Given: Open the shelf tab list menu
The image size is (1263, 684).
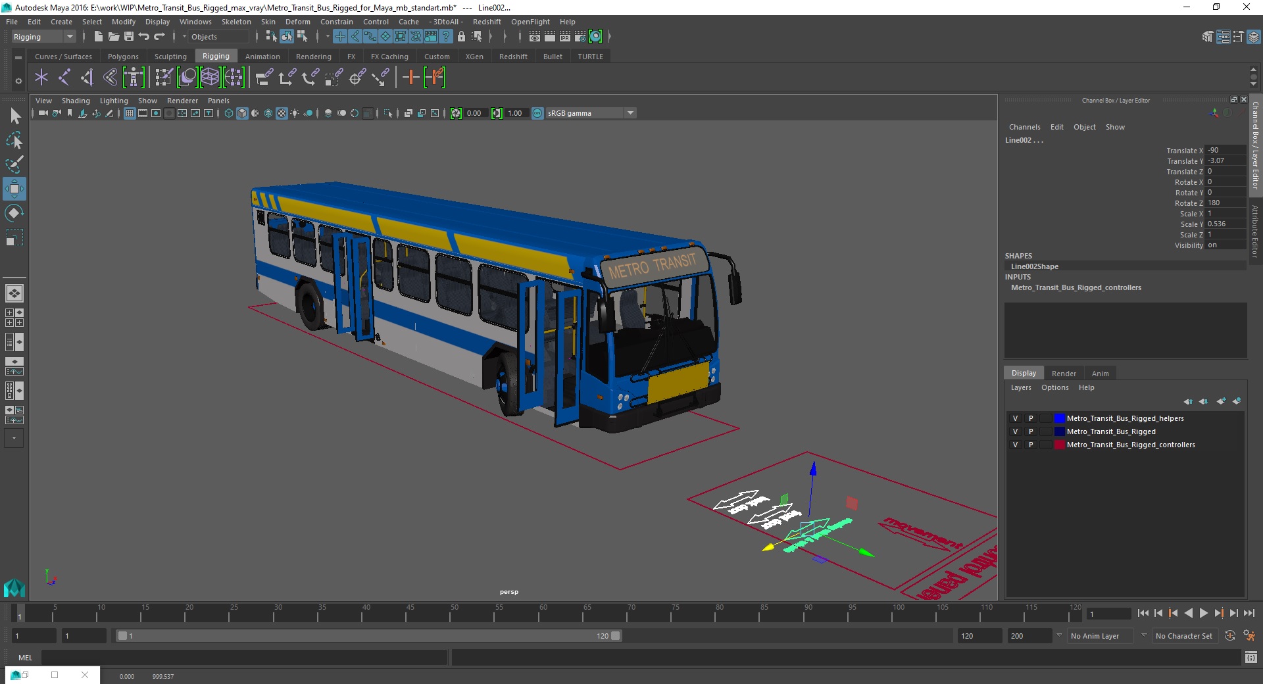Looking at the screenshot, I should tap(18, 57).
